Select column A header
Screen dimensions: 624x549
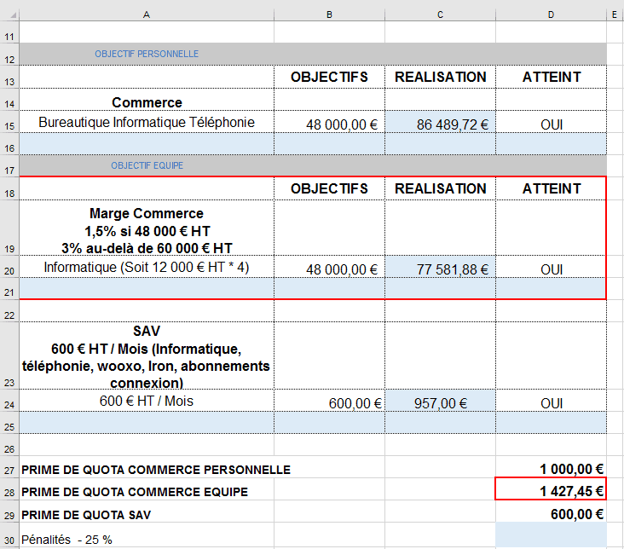(x=147, y=14)
